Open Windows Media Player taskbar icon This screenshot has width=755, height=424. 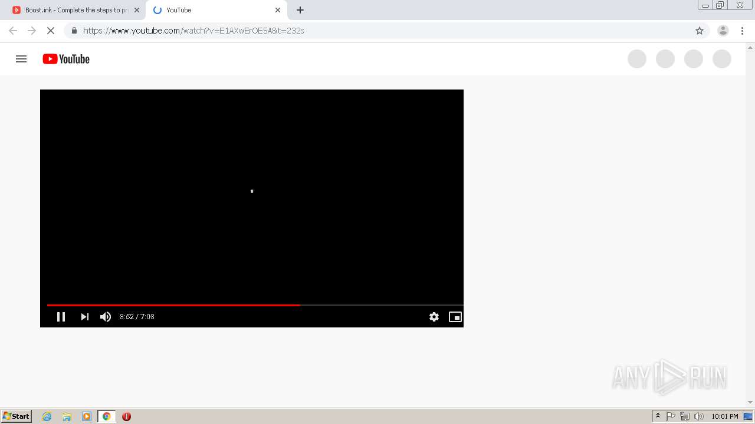tap(87, 416)
